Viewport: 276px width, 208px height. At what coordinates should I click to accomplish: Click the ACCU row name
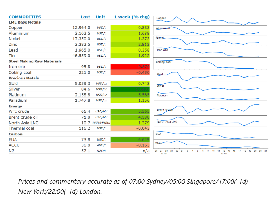pos(14,145)
